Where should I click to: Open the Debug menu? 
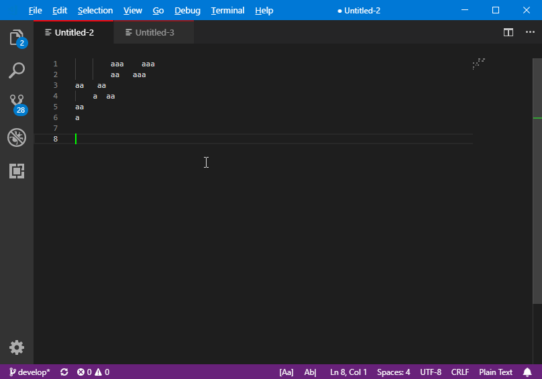coord(187,10)
